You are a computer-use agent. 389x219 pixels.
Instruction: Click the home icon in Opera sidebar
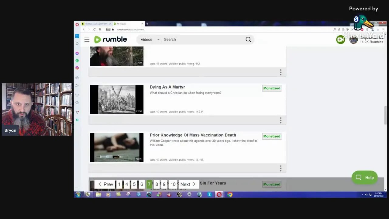pos(77,36)
